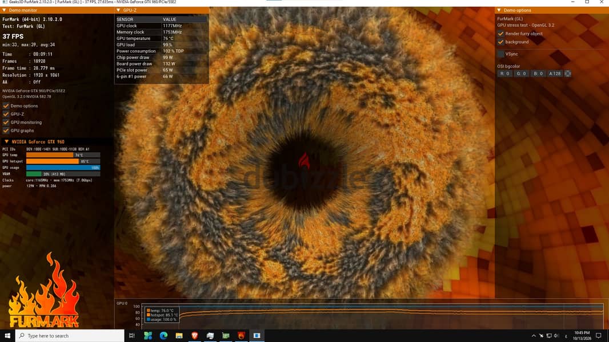Disable the background checkbox
609x342 pixels.
pos(500,42)
